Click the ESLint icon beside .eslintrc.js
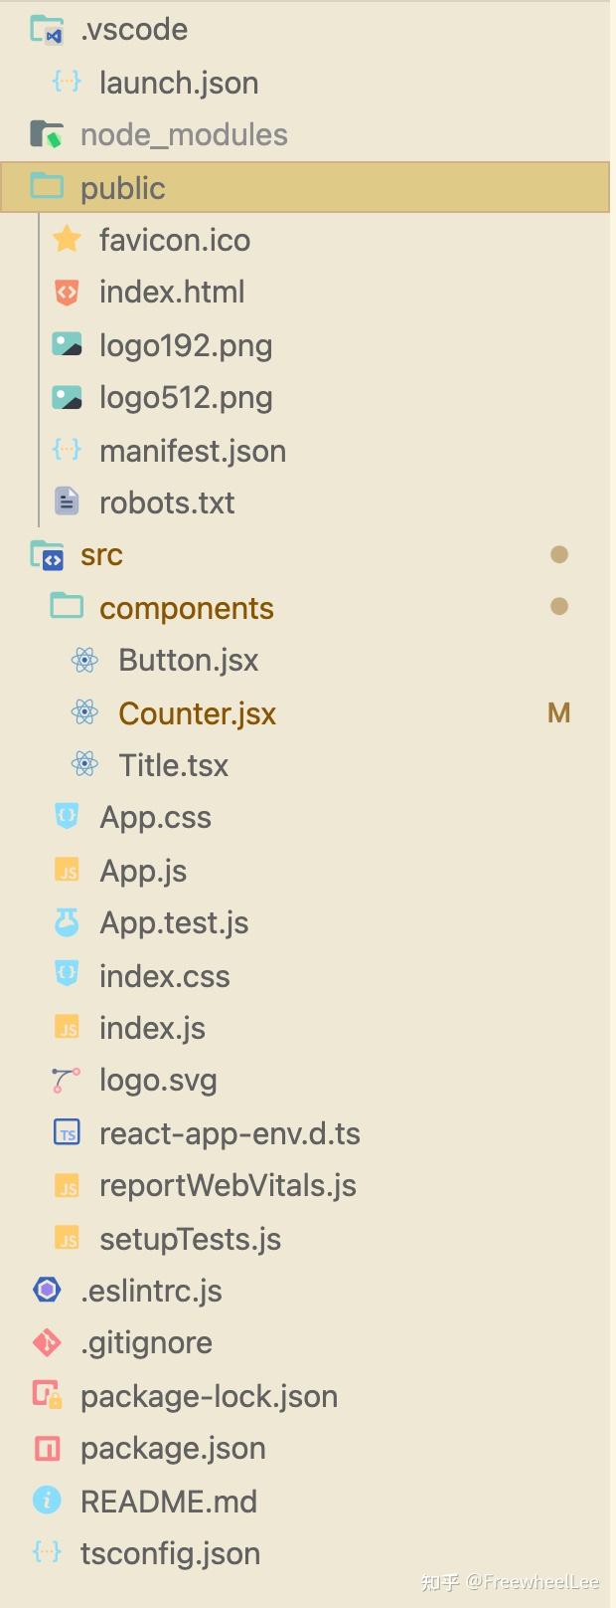Image resolution: width=616 pixels, height=1608 pixels. click(46, 1291)
